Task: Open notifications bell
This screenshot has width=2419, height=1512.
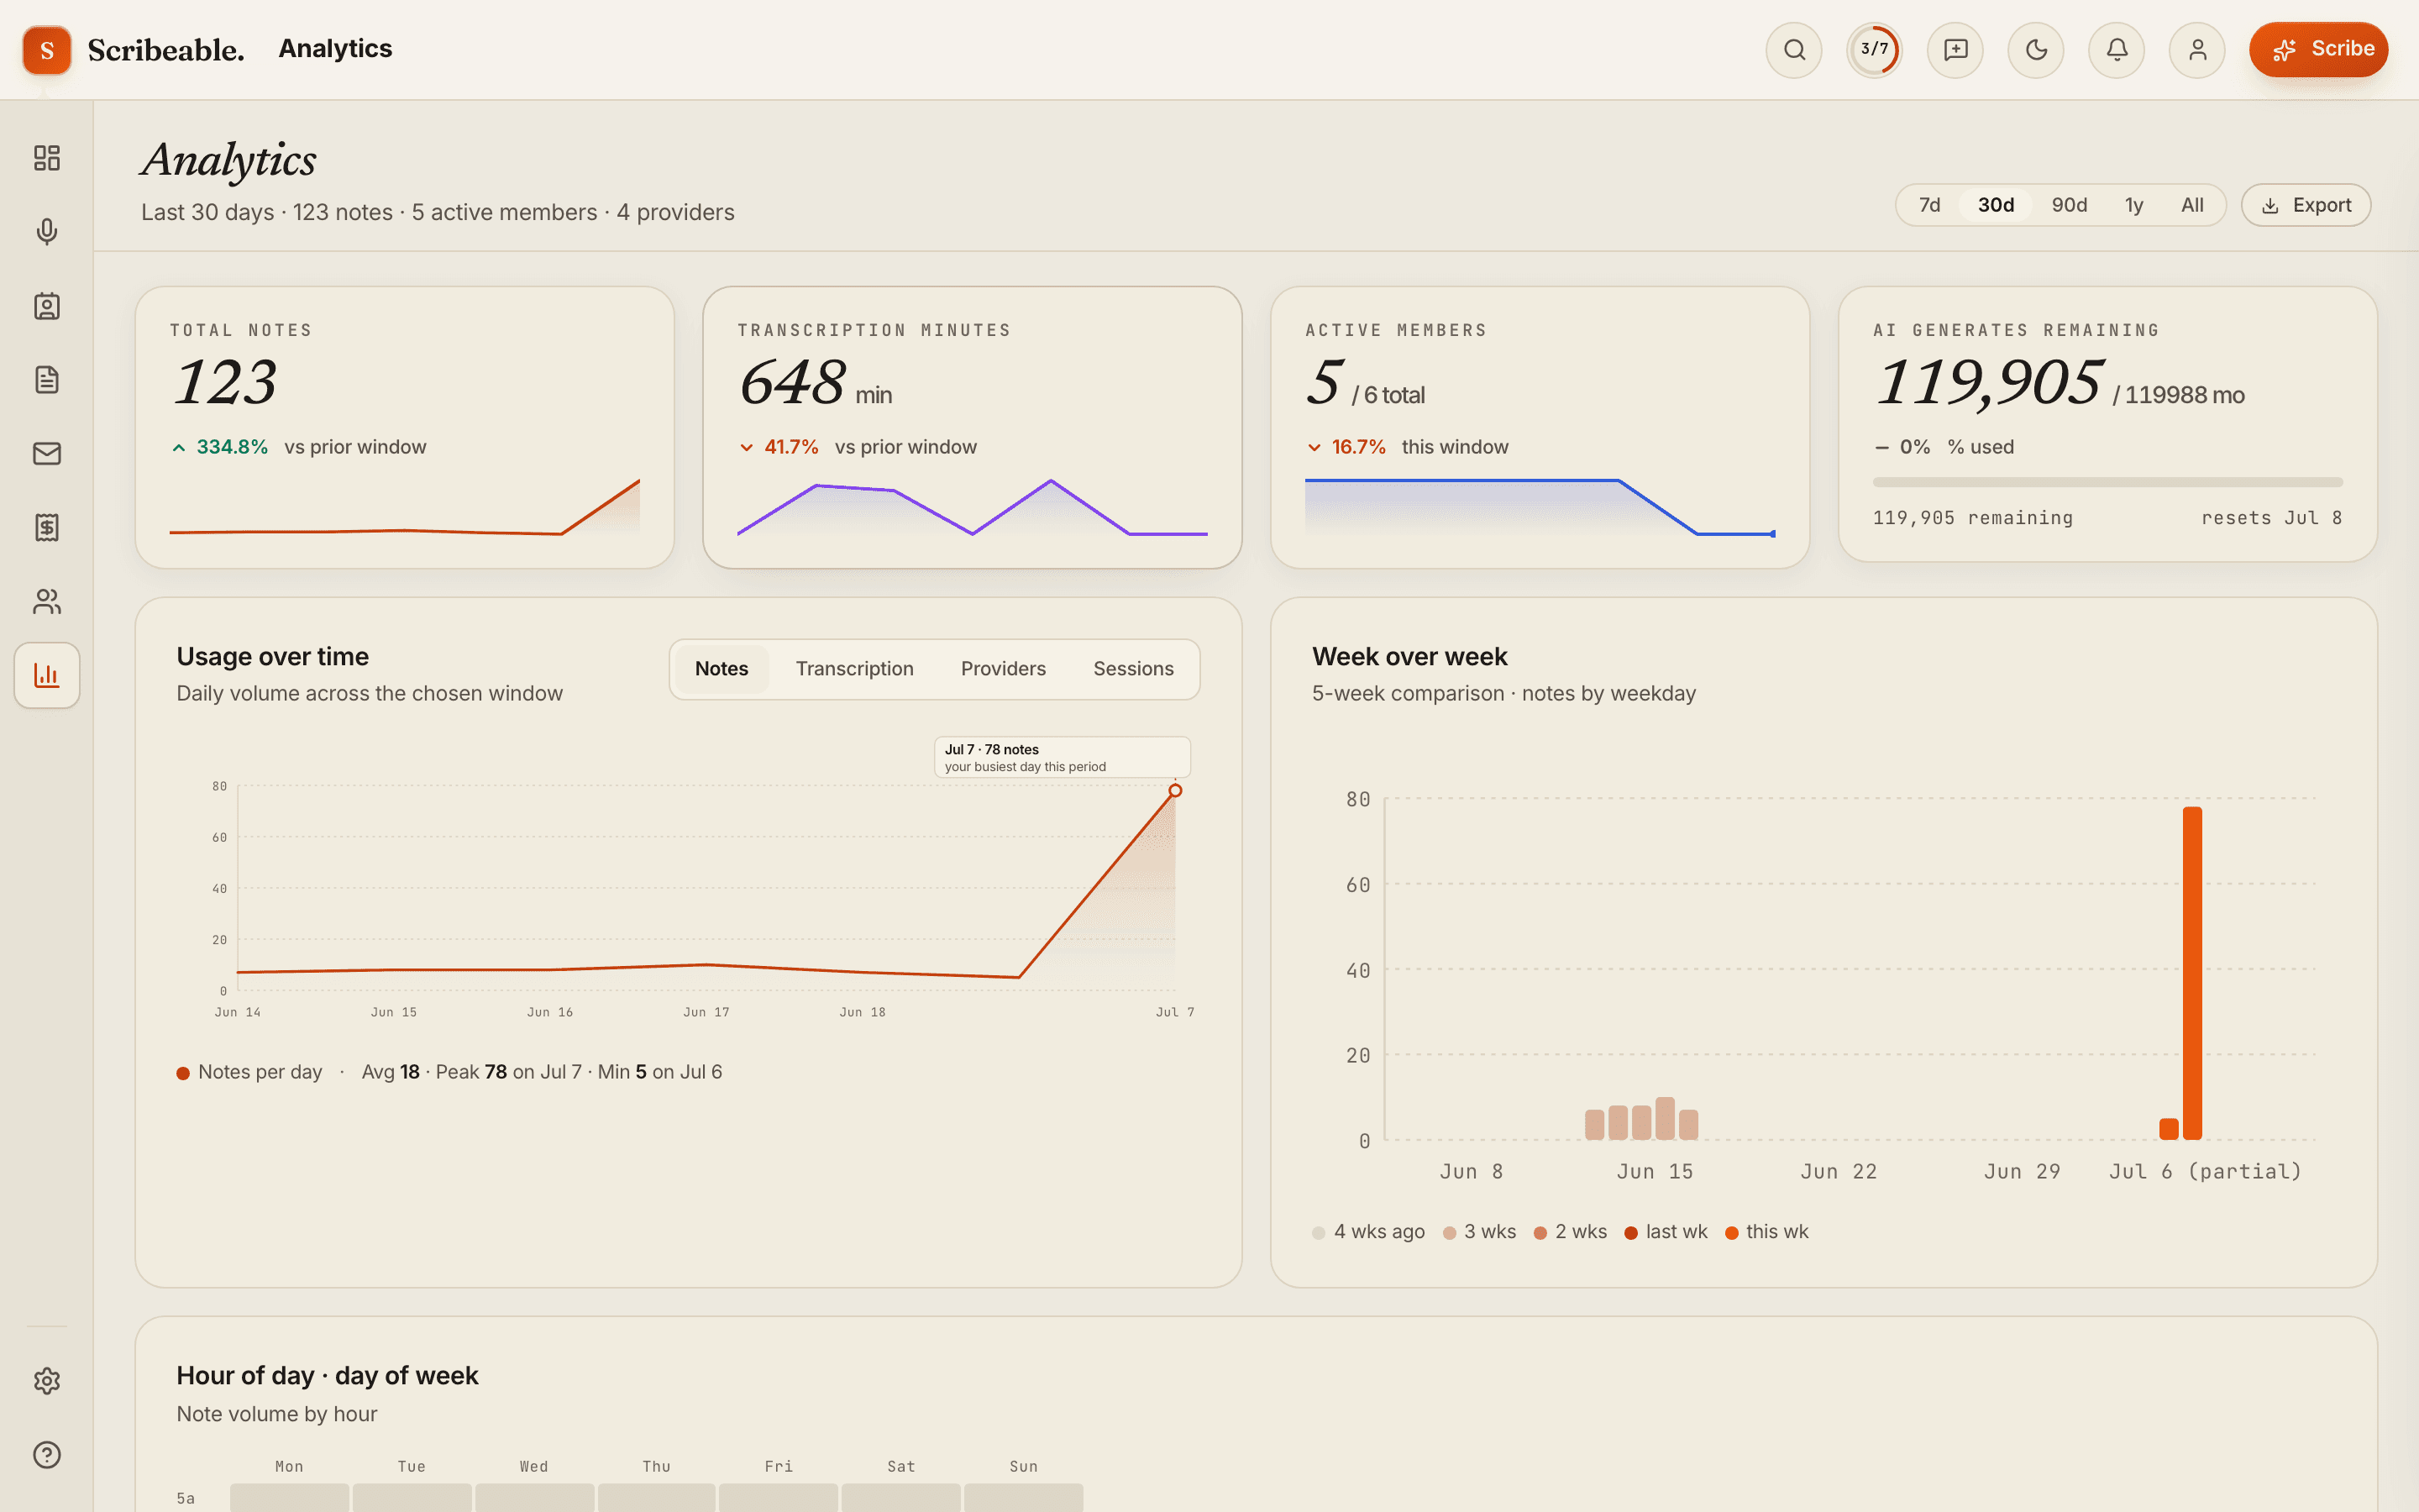Action: [x=2116, y=50]
